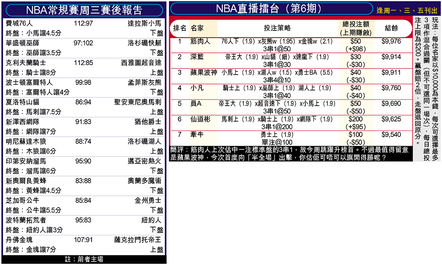Click the '總投注額(上期賺蝕)' column header

356,28
